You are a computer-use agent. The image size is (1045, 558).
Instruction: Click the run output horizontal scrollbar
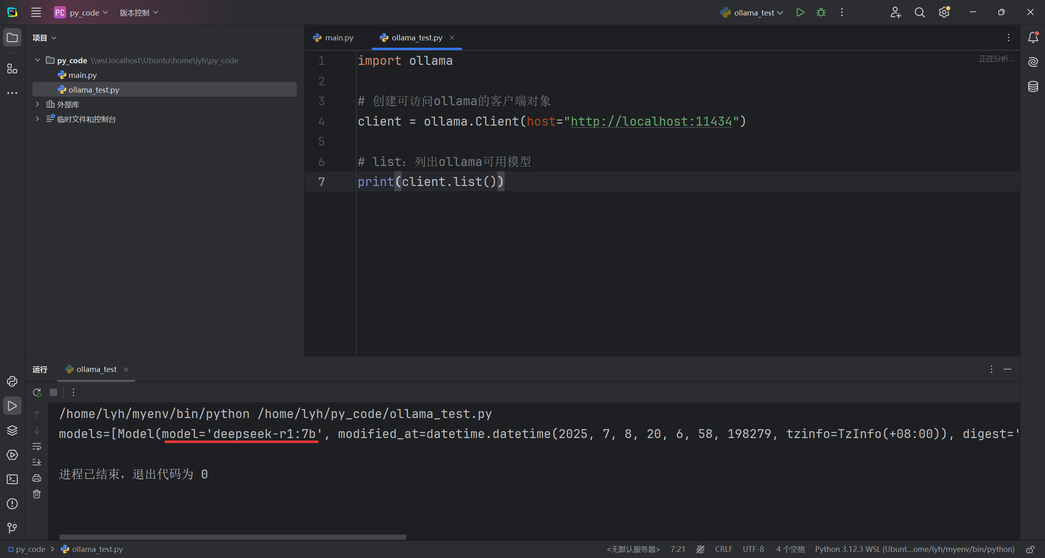coord(232,536)
